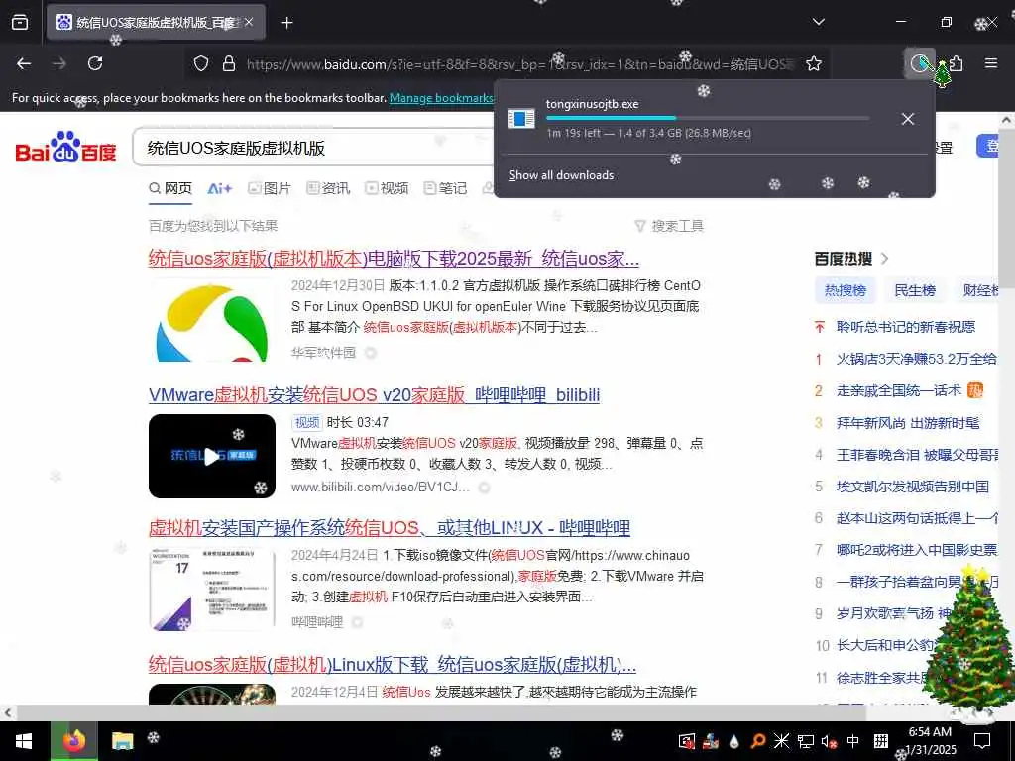
Task: Switch to the 笔记 notes tab
Action: coord(445,188)
